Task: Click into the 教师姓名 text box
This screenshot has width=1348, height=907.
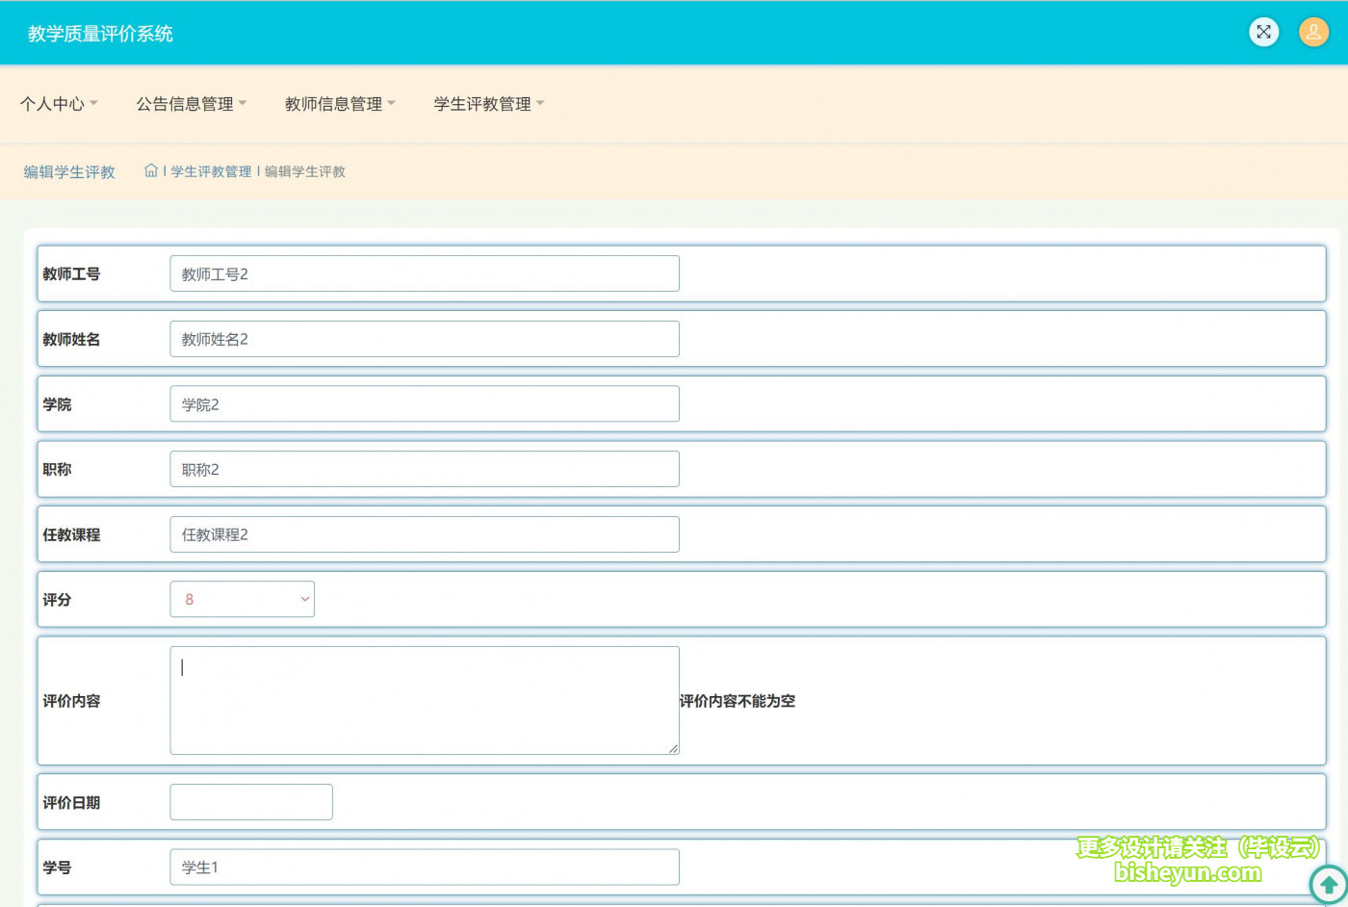Action: click(x=424, y=339)
